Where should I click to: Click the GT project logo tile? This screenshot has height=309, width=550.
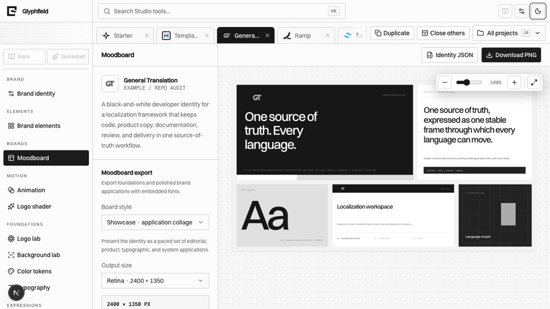[110, 84]
